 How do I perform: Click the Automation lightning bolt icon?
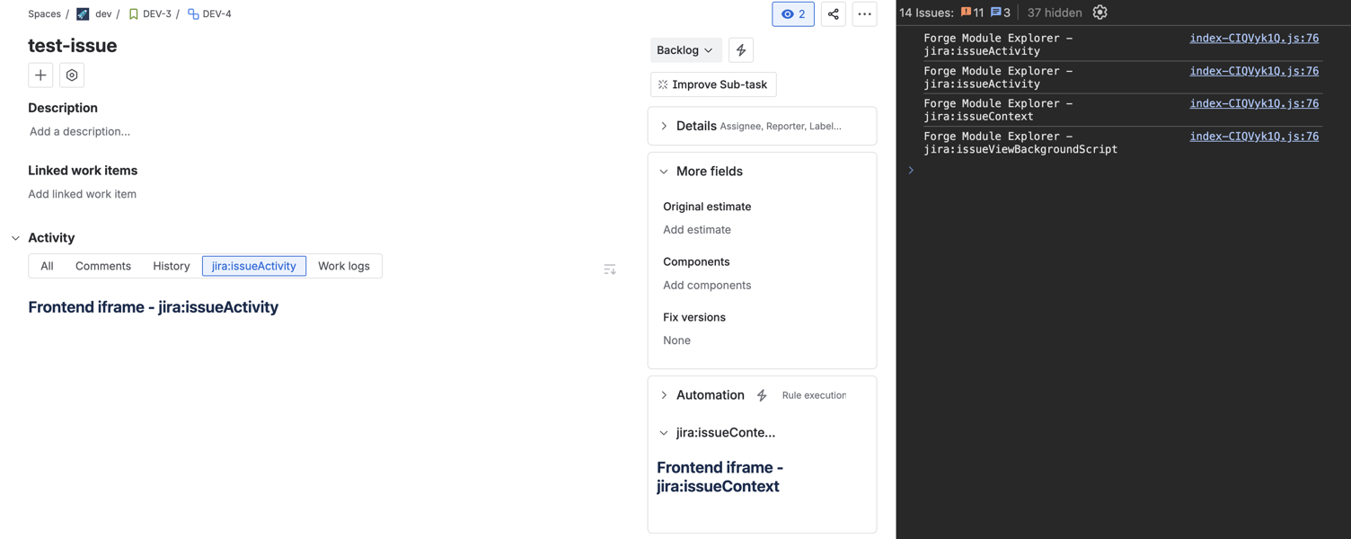(762, 395)
